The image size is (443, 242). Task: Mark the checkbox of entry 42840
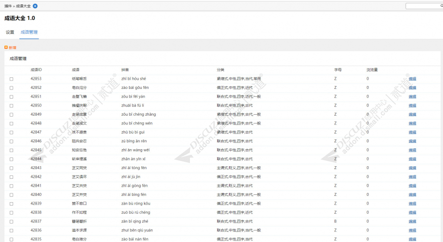(x=11, y=195)
